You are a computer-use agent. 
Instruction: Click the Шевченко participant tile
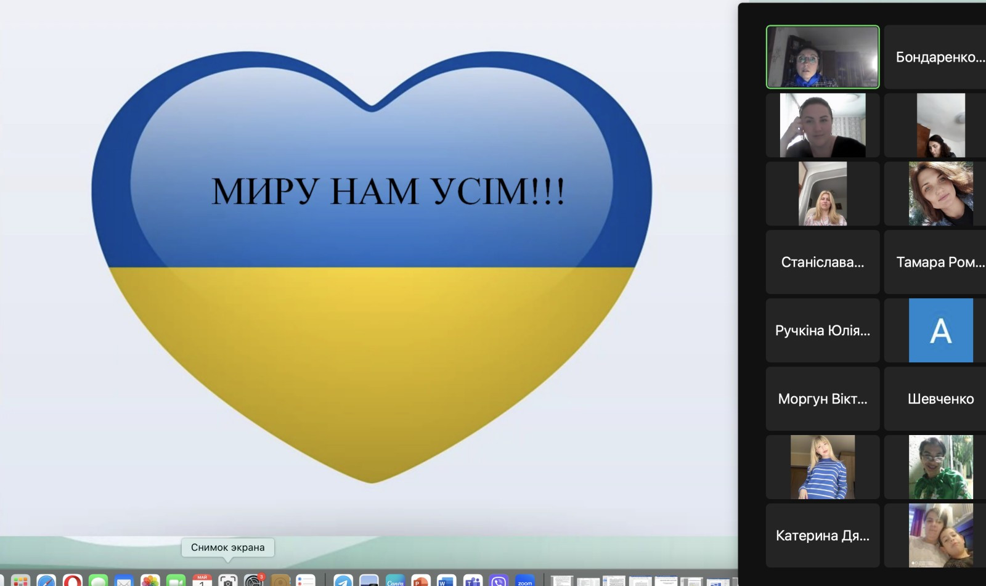(935, 399)
